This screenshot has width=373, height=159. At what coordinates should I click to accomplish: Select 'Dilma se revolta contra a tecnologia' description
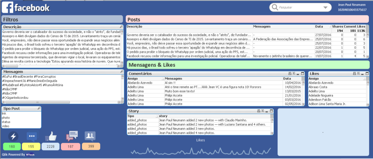click(x=61, y=62)
